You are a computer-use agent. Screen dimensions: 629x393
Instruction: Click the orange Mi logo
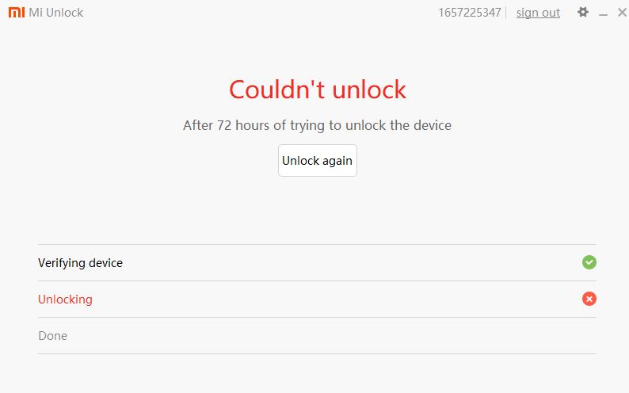(17, 13)
